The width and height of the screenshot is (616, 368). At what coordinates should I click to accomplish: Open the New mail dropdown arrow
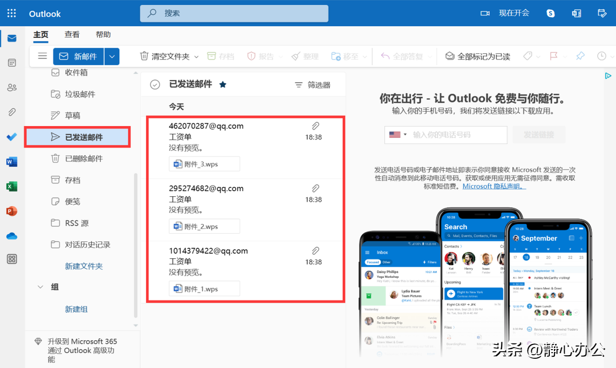[x=112, y=56]
